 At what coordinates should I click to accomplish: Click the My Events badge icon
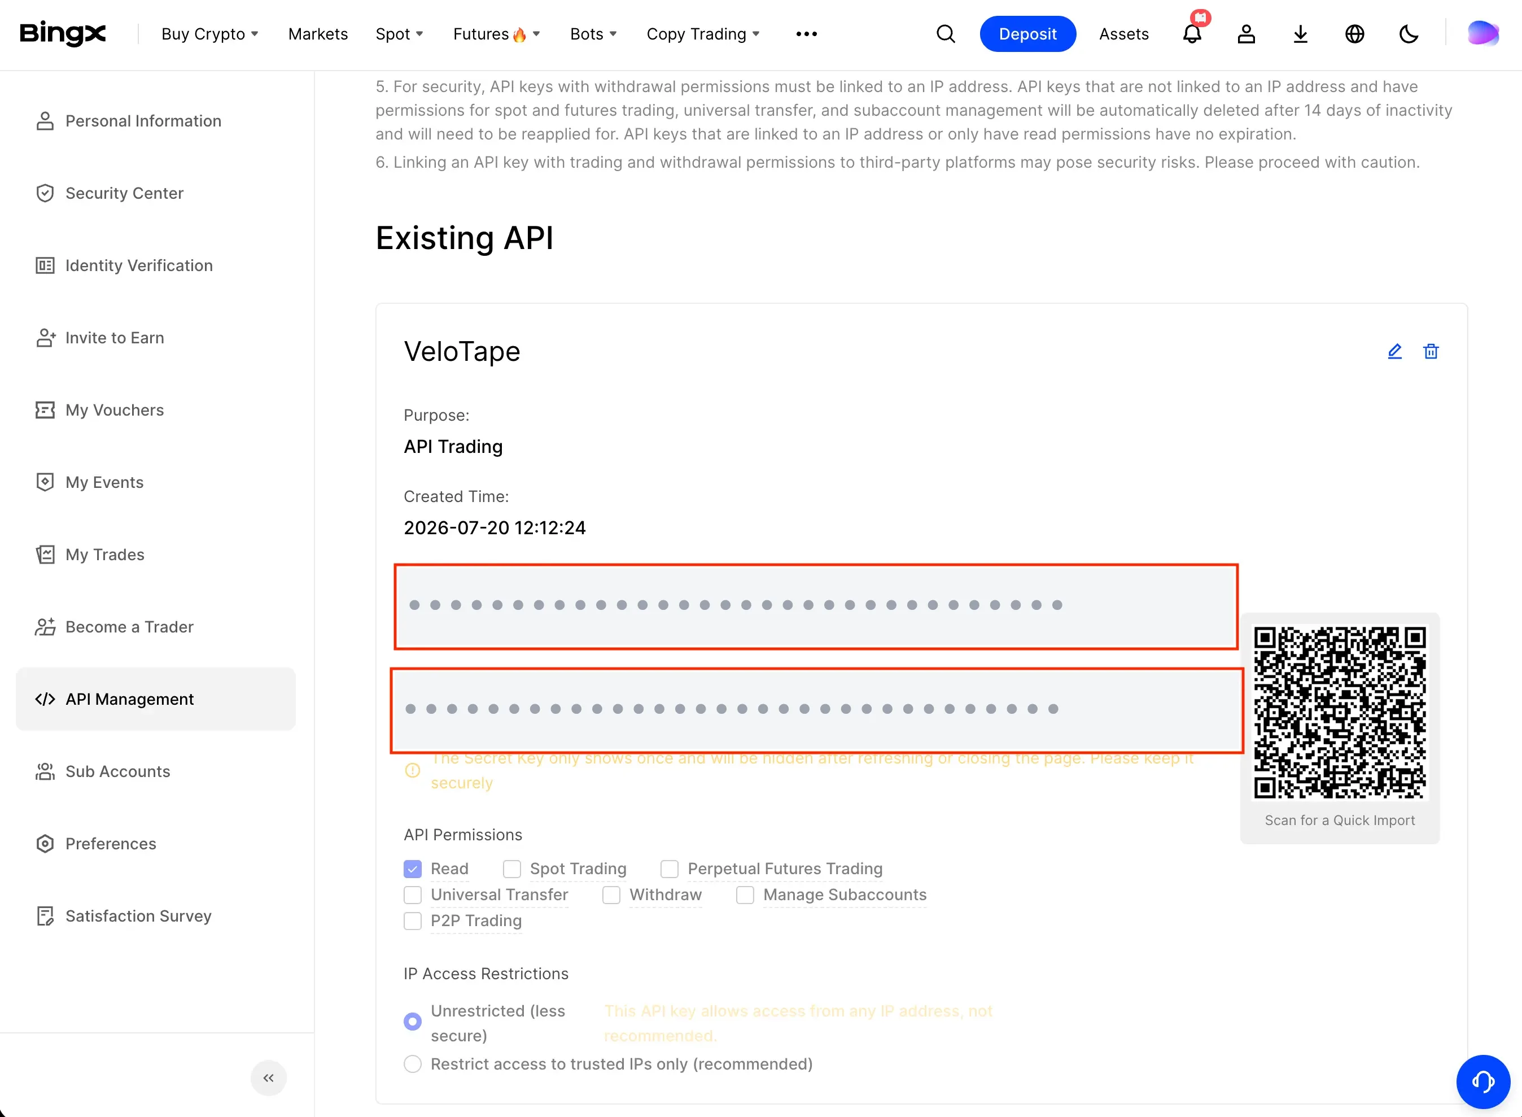[x=45, y=483]
